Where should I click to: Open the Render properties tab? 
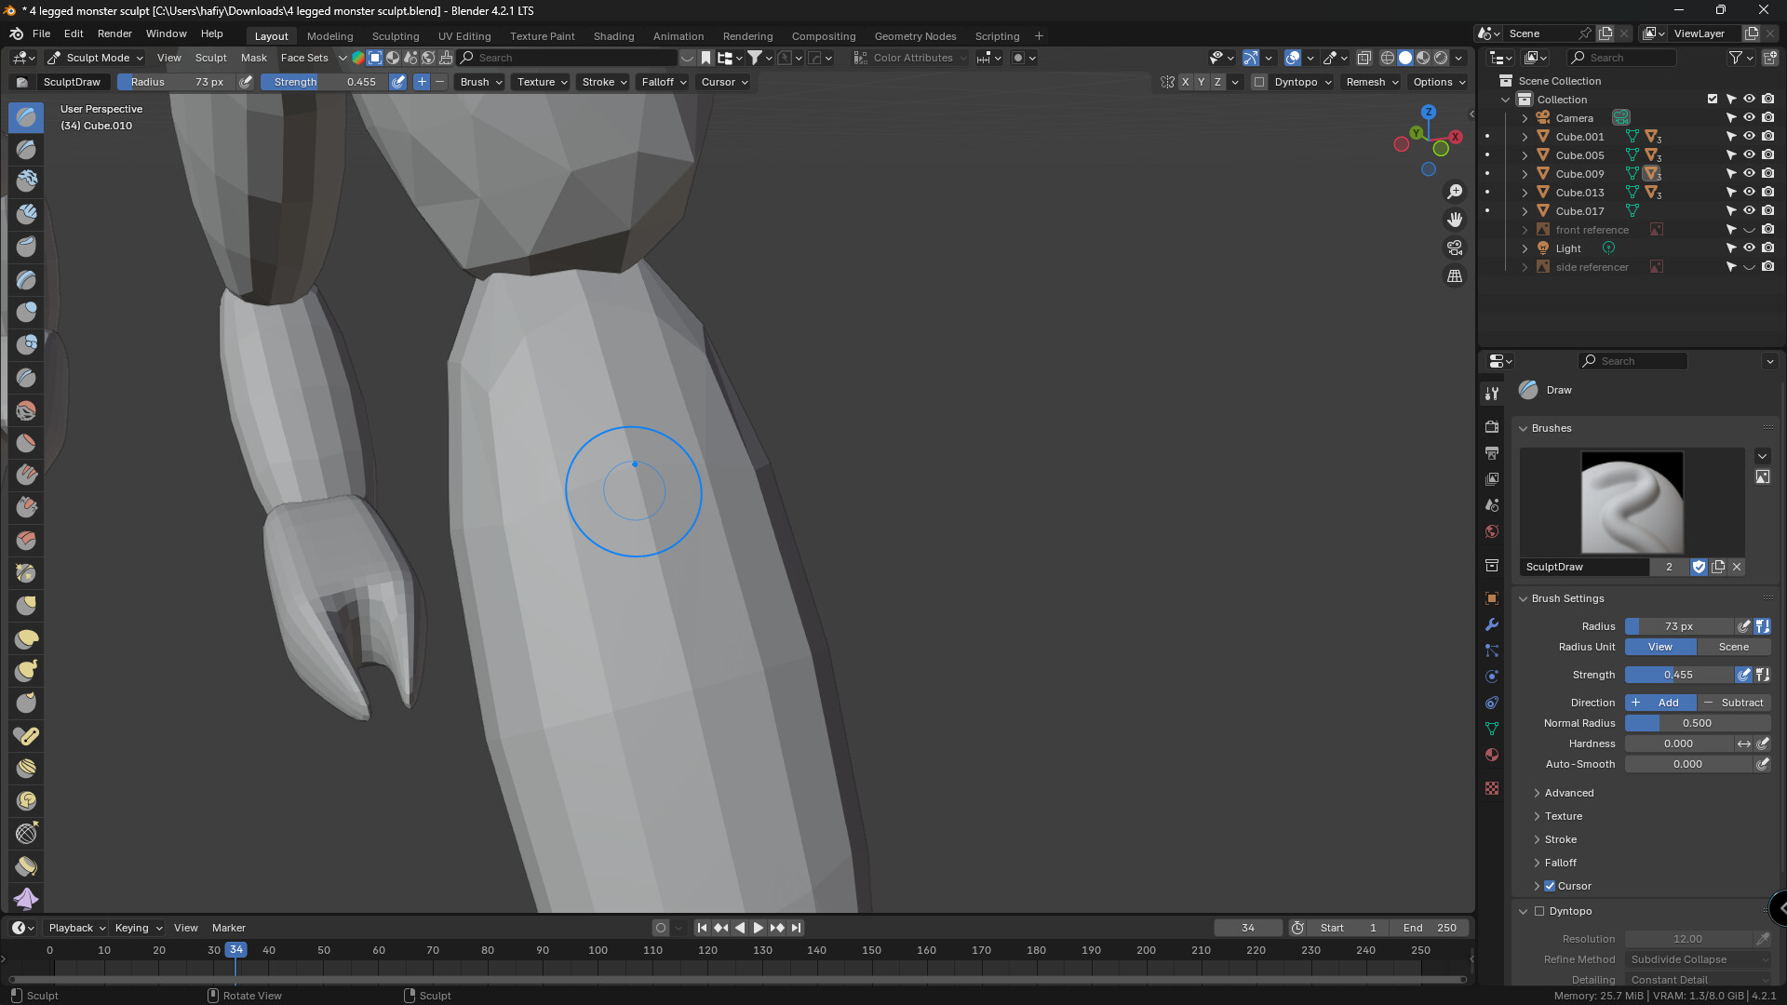point(1492,426)
